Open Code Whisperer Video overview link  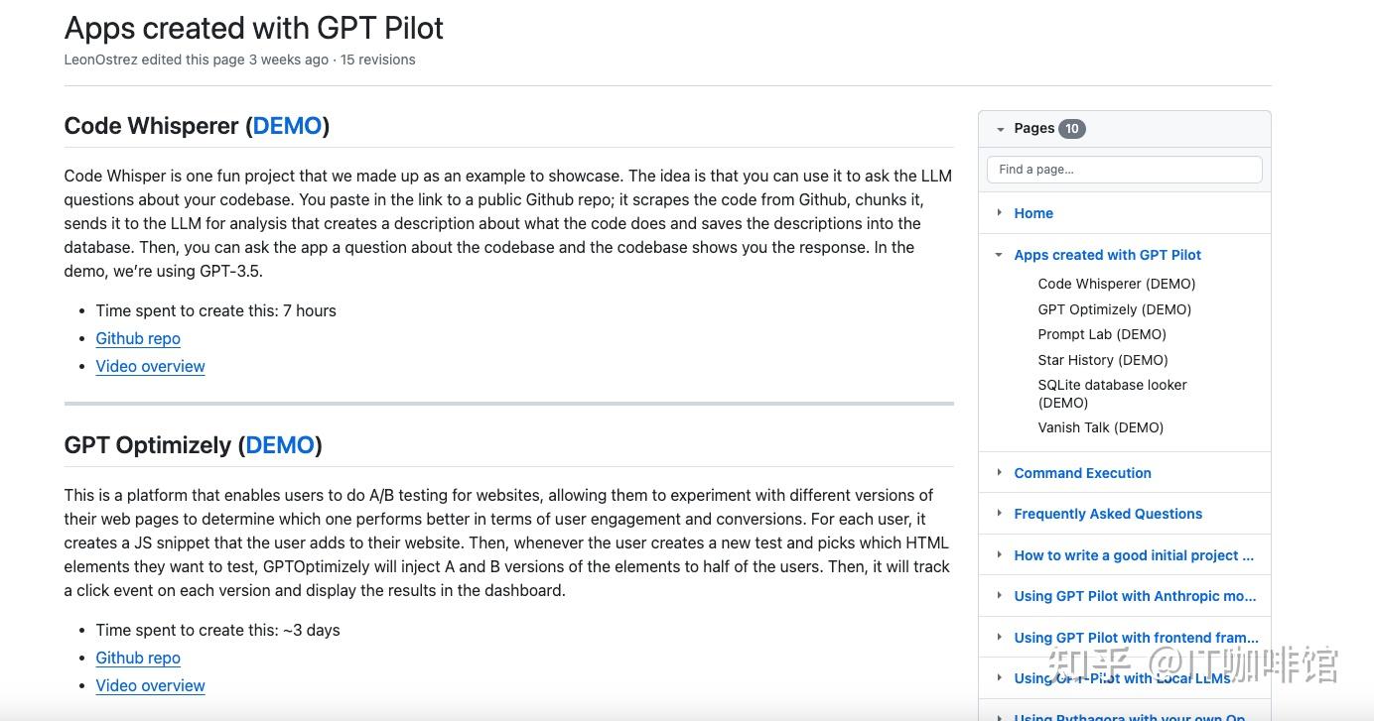pos(150,366)
